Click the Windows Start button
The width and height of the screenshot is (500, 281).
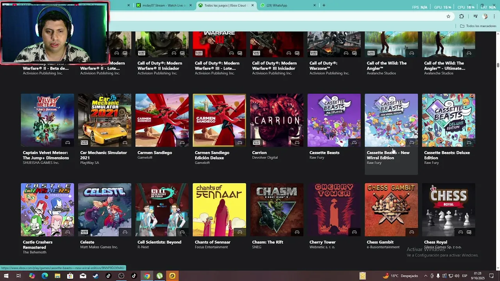pos(6,276)
